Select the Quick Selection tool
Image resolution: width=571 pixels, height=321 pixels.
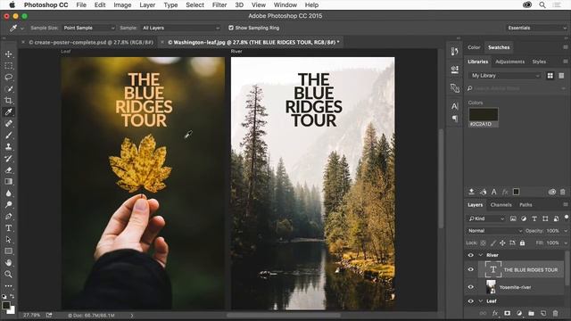[x=8, y=89]
